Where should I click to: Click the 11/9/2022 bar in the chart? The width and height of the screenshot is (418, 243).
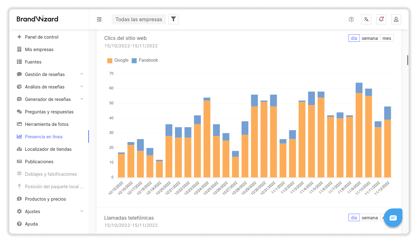359,134
